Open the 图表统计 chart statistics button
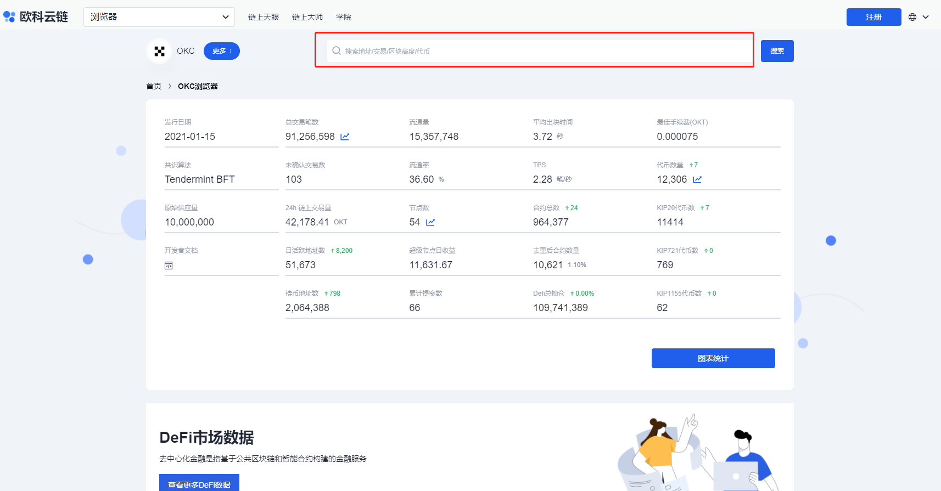The width and height of the screenshot is (941, 491). [713, 358]
